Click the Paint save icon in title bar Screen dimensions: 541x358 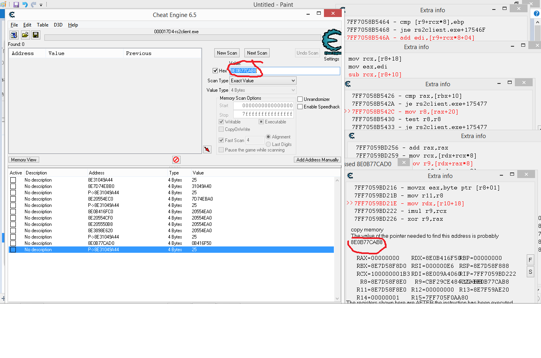[16, 5]
